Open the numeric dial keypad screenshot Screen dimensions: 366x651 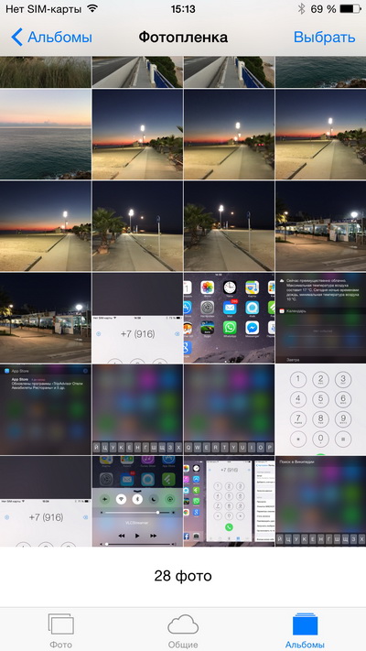coord(320,409)
